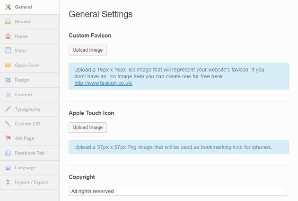298x201 pixels.
Task: Click the Design sidebar icon
Action: (x=8, y=80)
